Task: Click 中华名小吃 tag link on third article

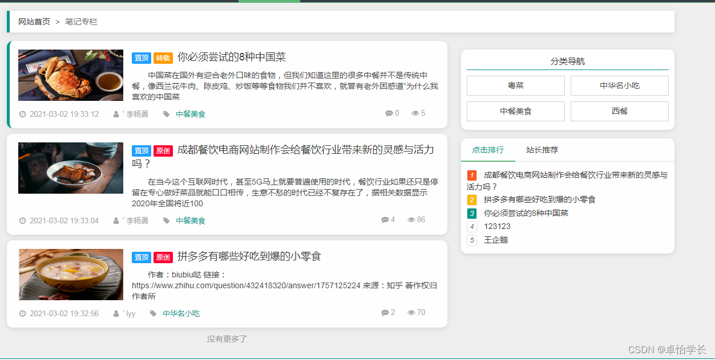Action: point(181,314)
